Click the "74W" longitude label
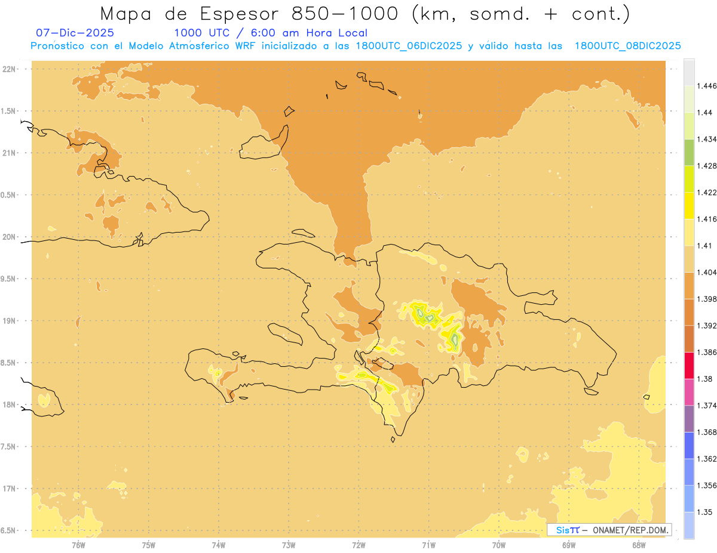717x553 pixels. 219,545
